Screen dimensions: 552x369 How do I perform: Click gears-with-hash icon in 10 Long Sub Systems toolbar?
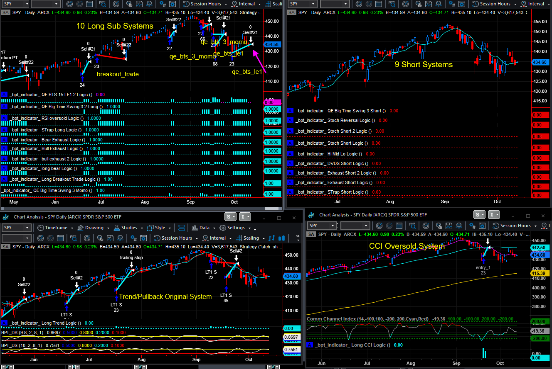pyautogui.click(x=163, y=4)
